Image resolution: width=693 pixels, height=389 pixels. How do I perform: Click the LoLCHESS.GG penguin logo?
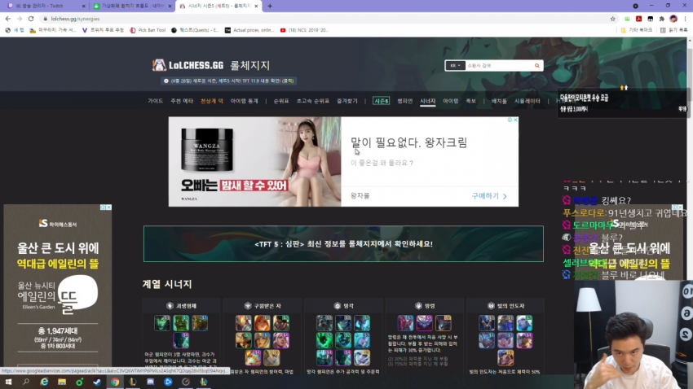click(159, 65)
